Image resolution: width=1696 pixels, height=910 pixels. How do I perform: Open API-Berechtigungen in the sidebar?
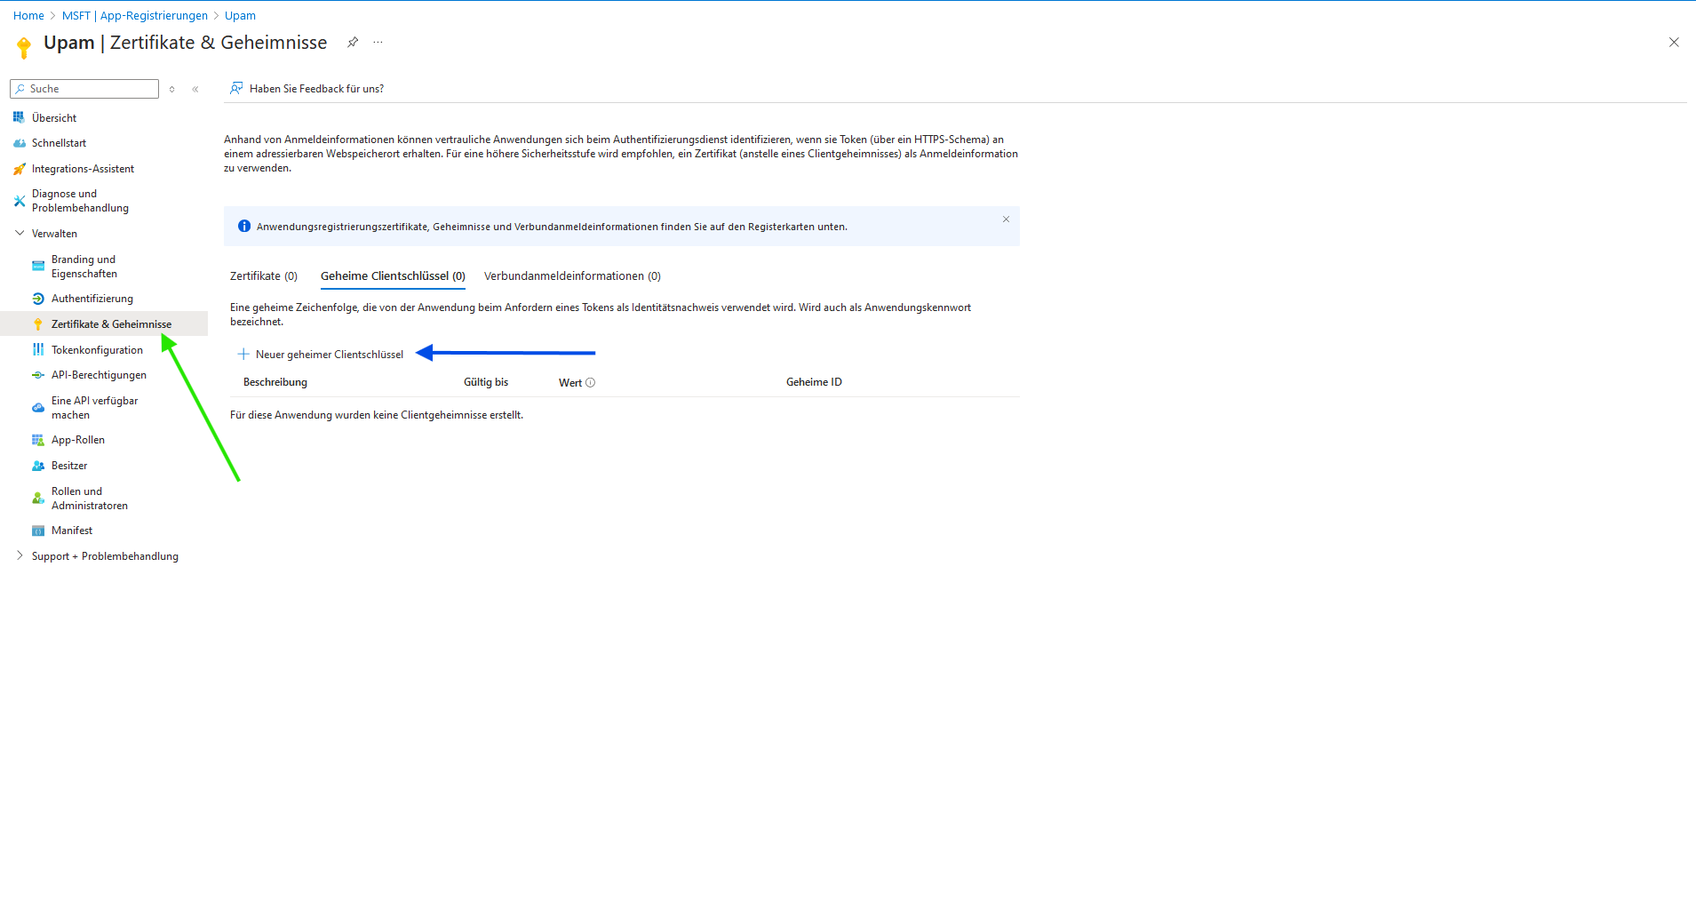(x=99, y=375)
